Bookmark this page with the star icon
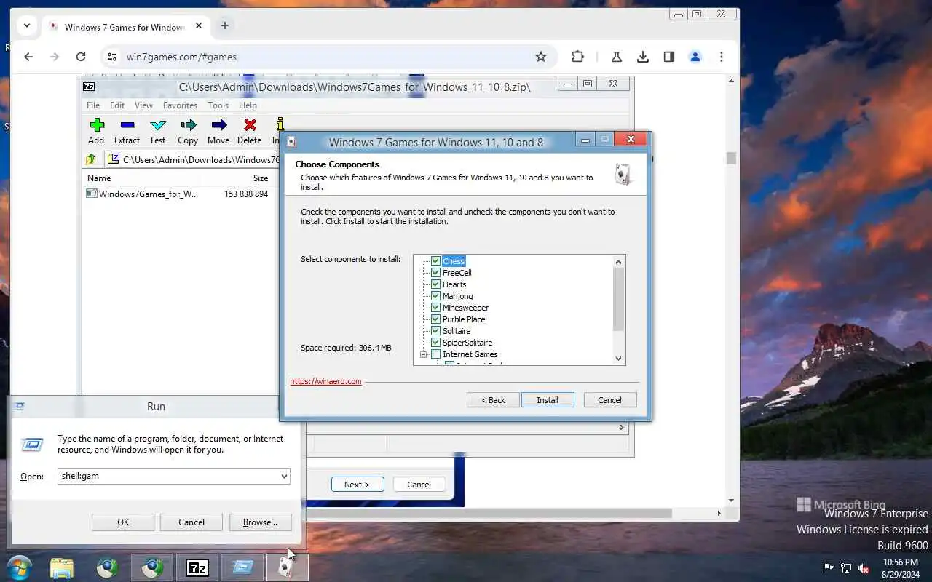Screen dimensions: 932x582 pyautogui.click(x=541, y=57)
